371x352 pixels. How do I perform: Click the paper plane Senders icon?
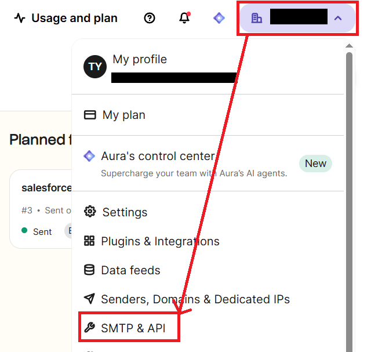[x=89, y=299]
